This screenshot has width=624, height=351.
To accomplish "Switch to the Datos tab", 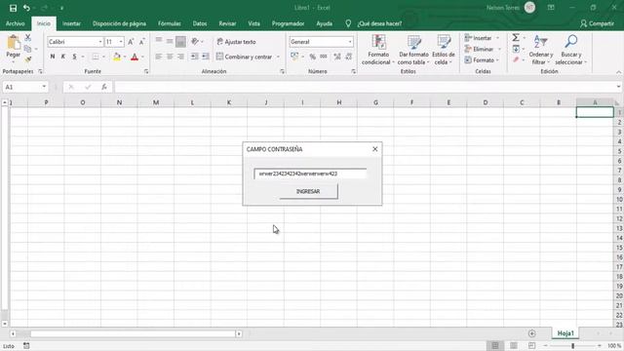I will (x=199, y=23).
